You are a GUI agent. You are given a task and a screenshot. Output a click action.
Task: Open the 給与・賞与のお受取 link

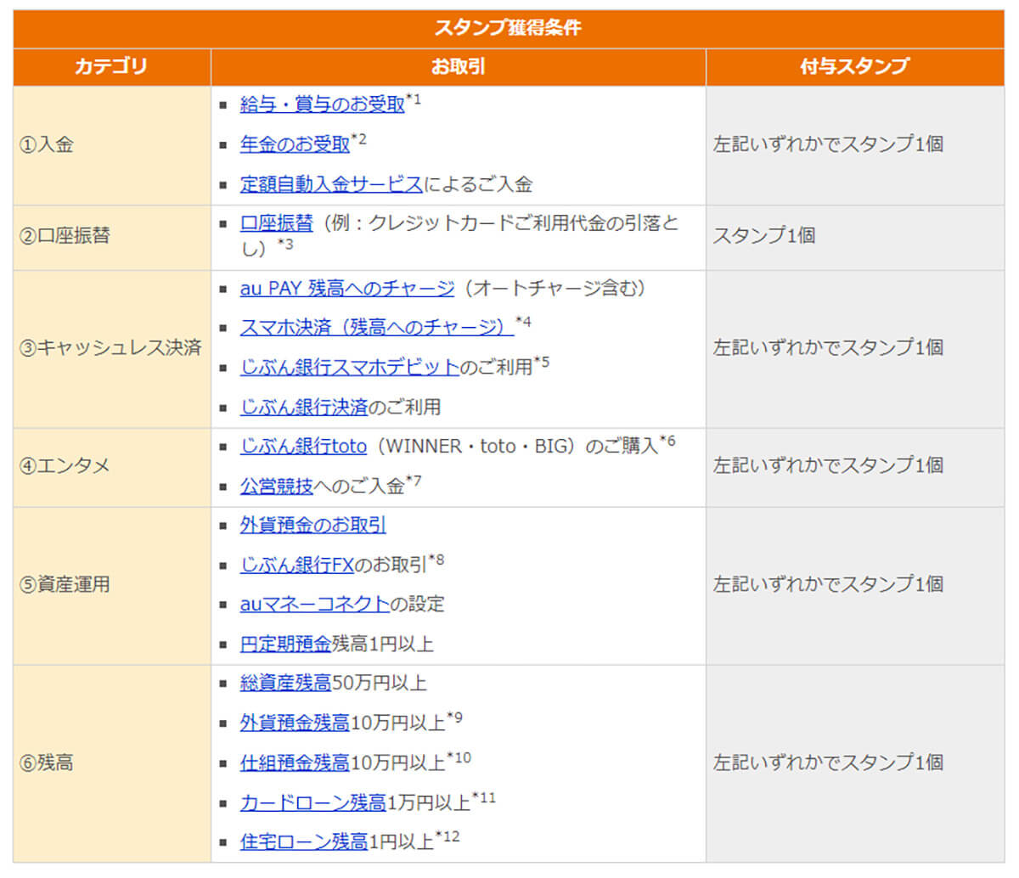(x=323, y=104)
